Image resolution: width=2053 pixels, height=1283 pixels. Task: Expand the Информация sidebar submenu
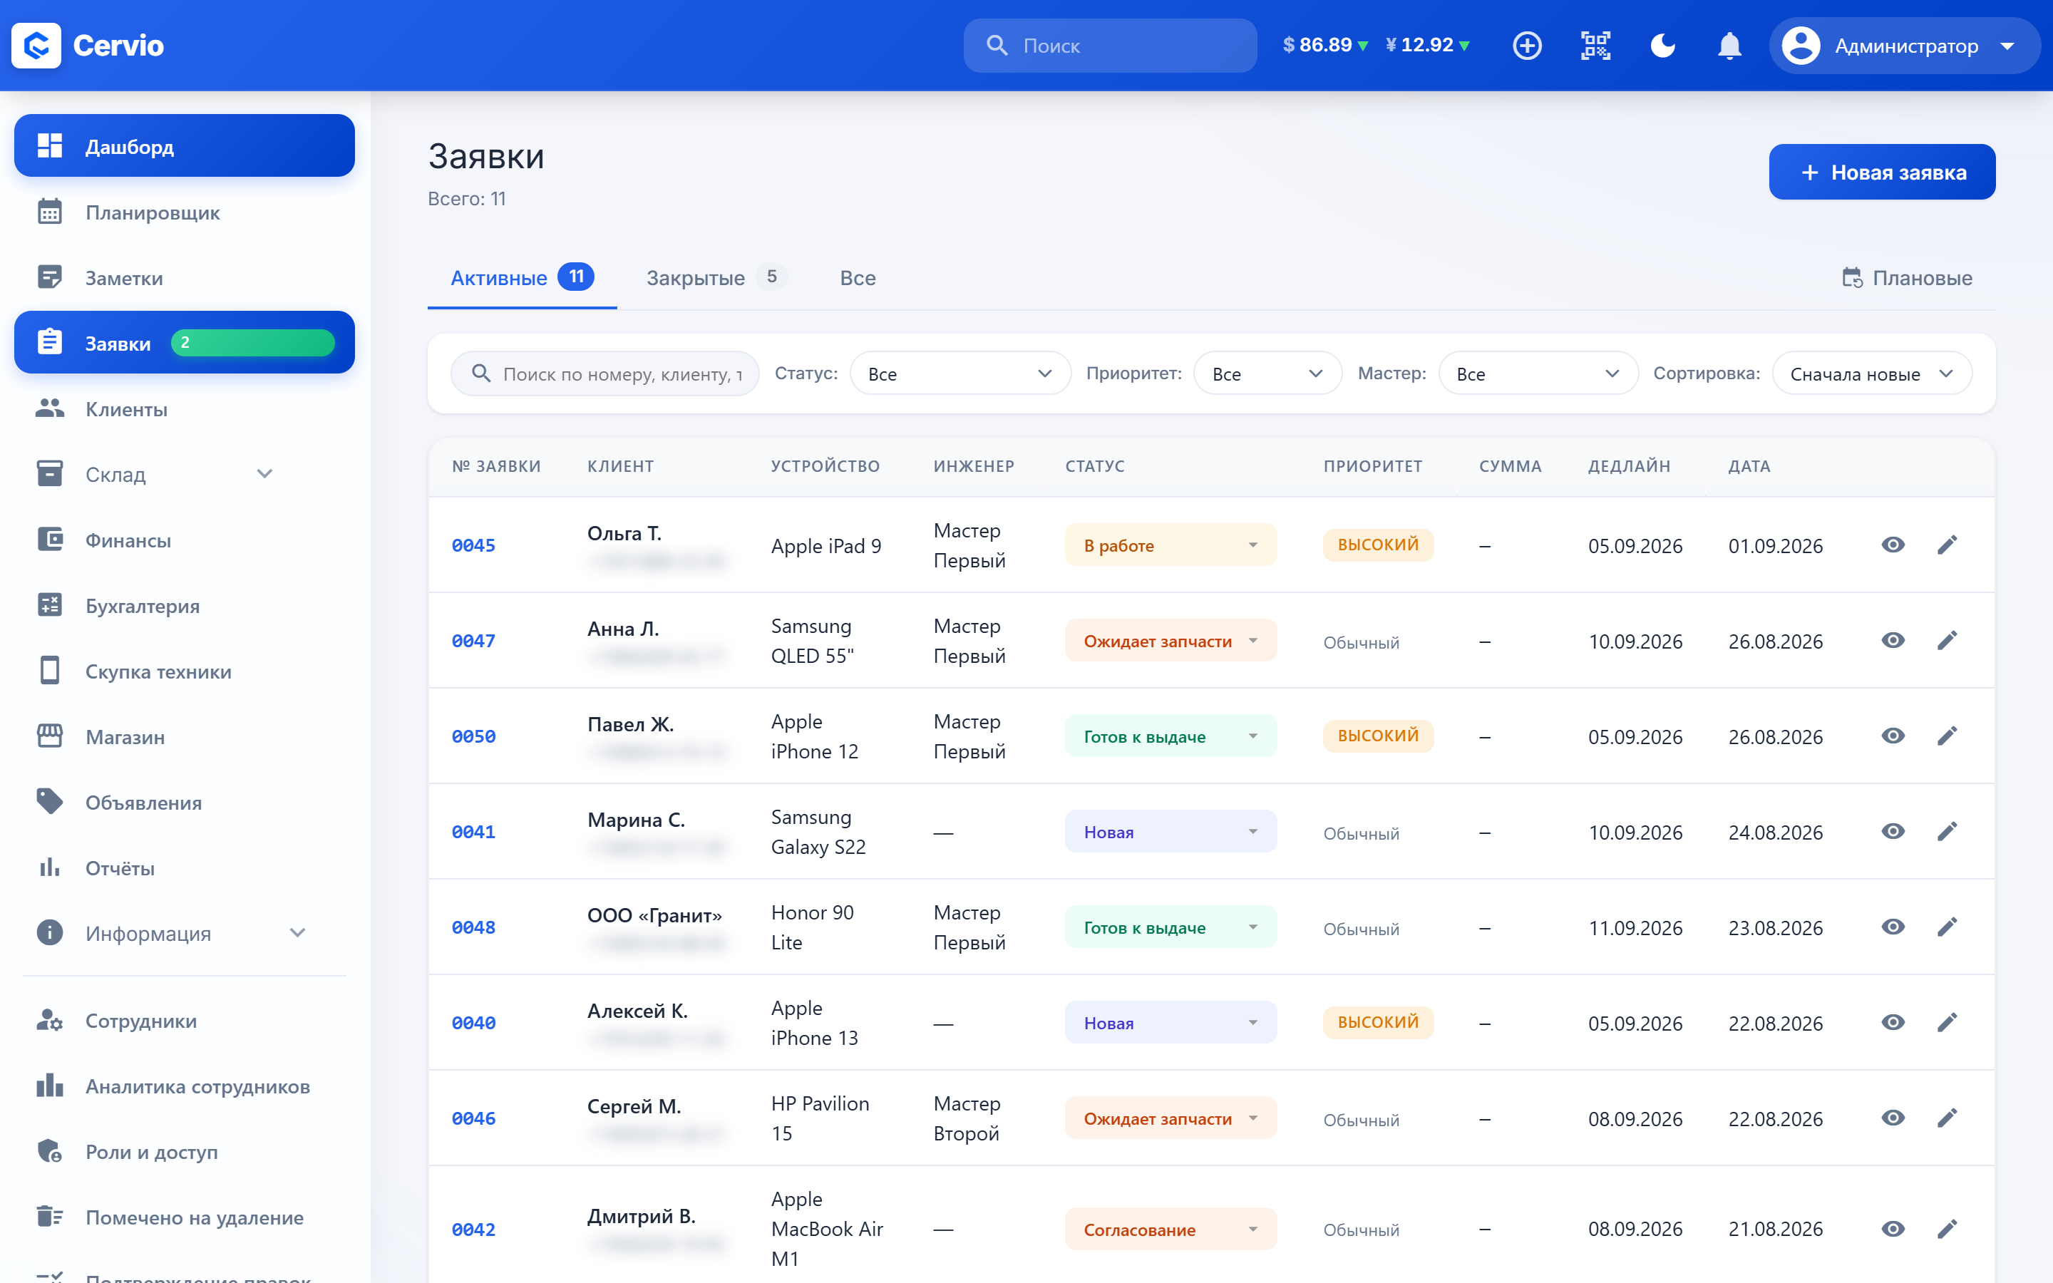click(x=297, y=934)
